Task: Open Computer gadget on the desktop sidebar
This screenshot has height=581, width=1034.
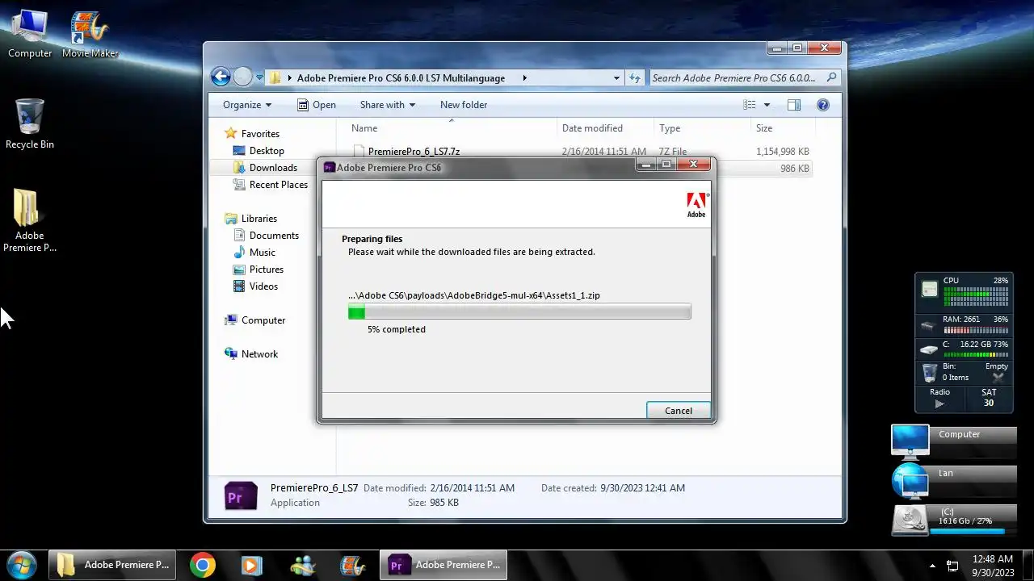Action: pos(910,441)
